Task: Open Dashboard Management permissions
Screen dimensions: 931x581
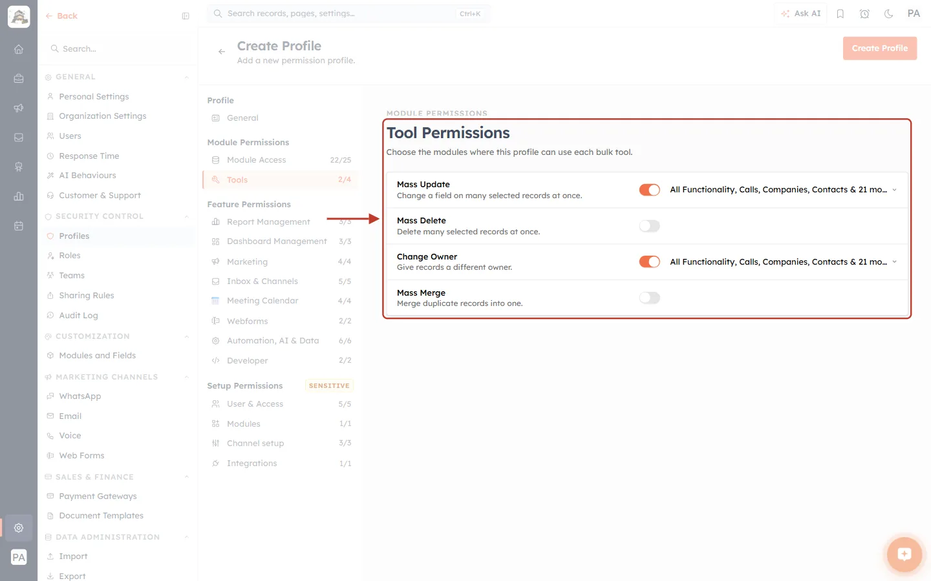Action: tap(281, 241)
